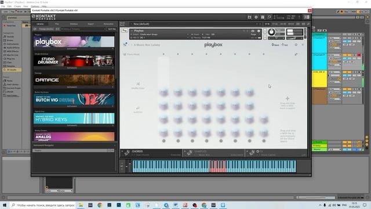The width and height of the screenshot is (371, 209).
Task: Expand Playbox library Instruments dropdown
Action: (x=74, y=49)
